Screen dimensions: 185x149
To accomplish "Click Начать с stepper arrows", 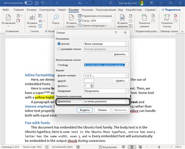I will pyautogui.click(x=92, y=86).
